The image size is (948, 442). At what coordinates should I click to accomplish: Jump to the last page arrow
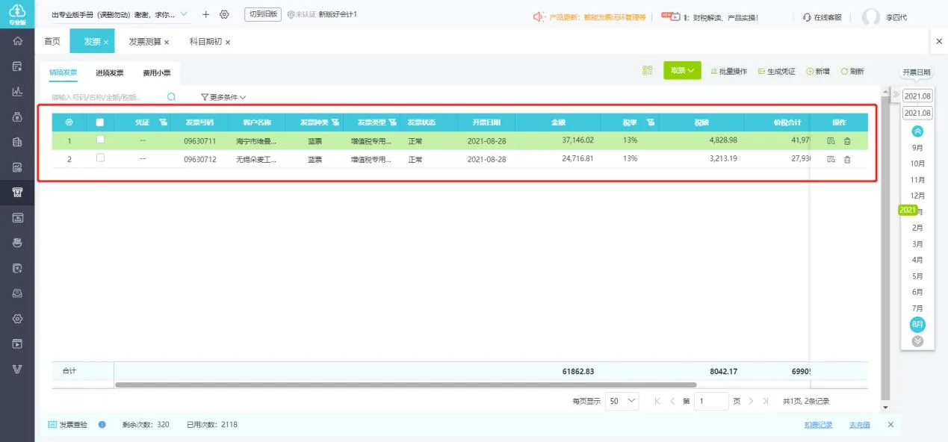click(766, 401)
